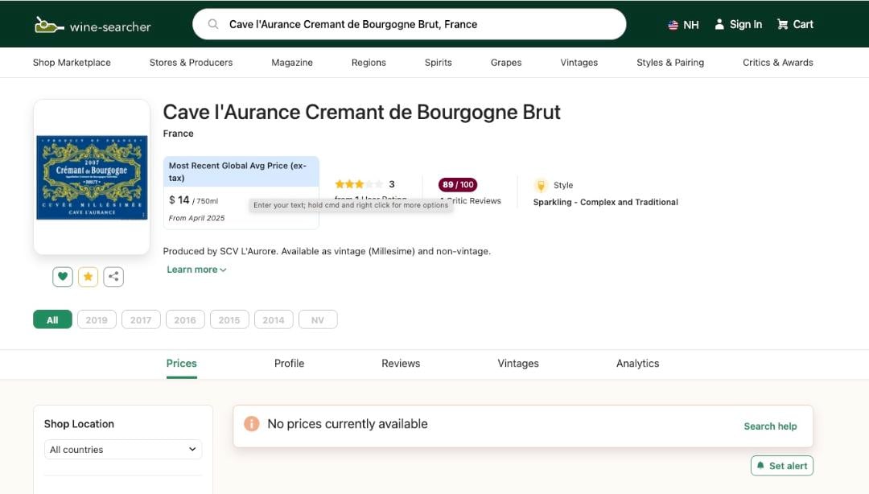Open the shopping cart icon
Image resolution: width=869 pixels, height=494 pixels.
[783, 24]
